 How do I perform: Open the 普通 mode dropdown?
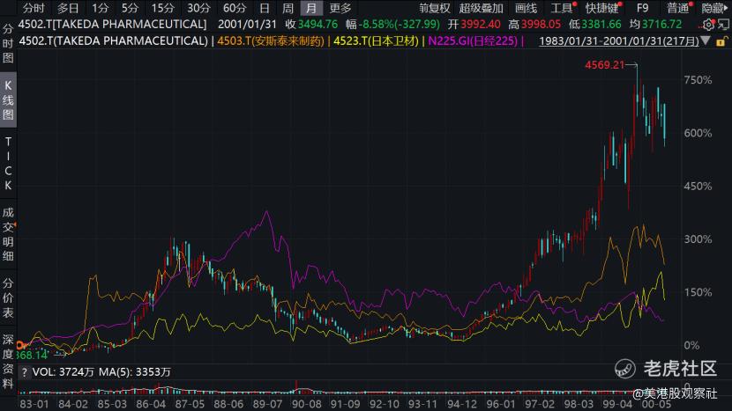678,8
